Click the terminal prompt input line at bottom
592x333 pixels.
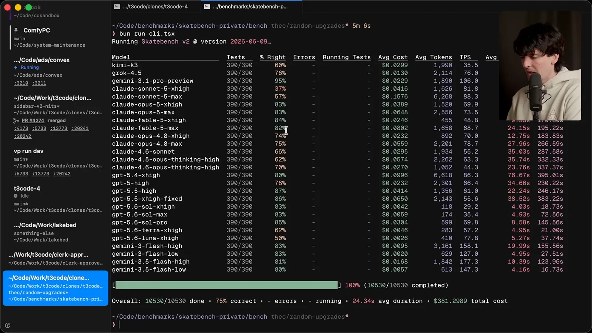(348, 325)
